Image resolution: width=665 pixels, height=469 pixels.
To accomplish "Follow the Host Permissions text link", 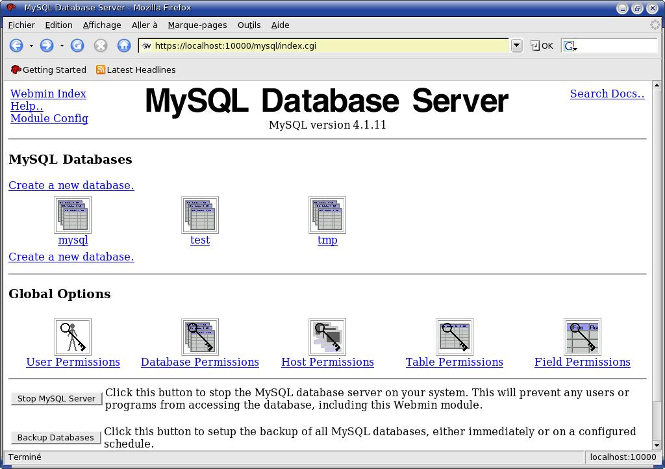I will pos(328,362).
